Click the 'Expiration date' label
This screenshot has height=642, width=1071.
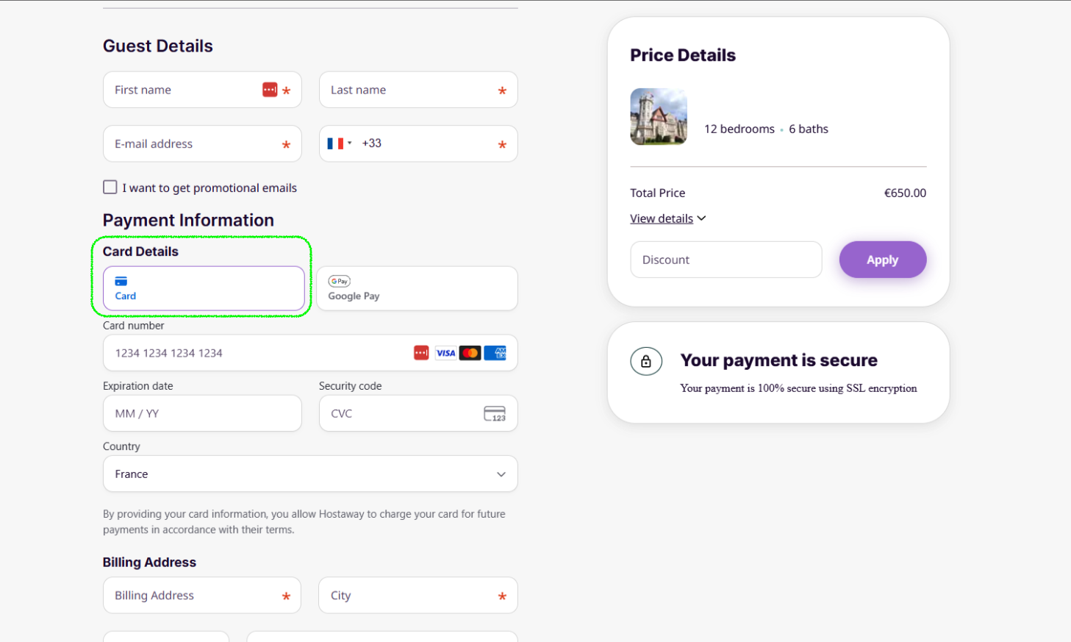(138, 386)
